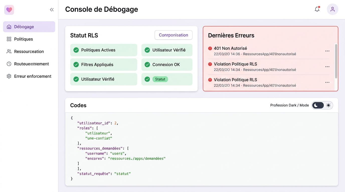The width and height of the screenshot is (345, 192).
Task: Toggle the dark mode switch
Action: 322,105
